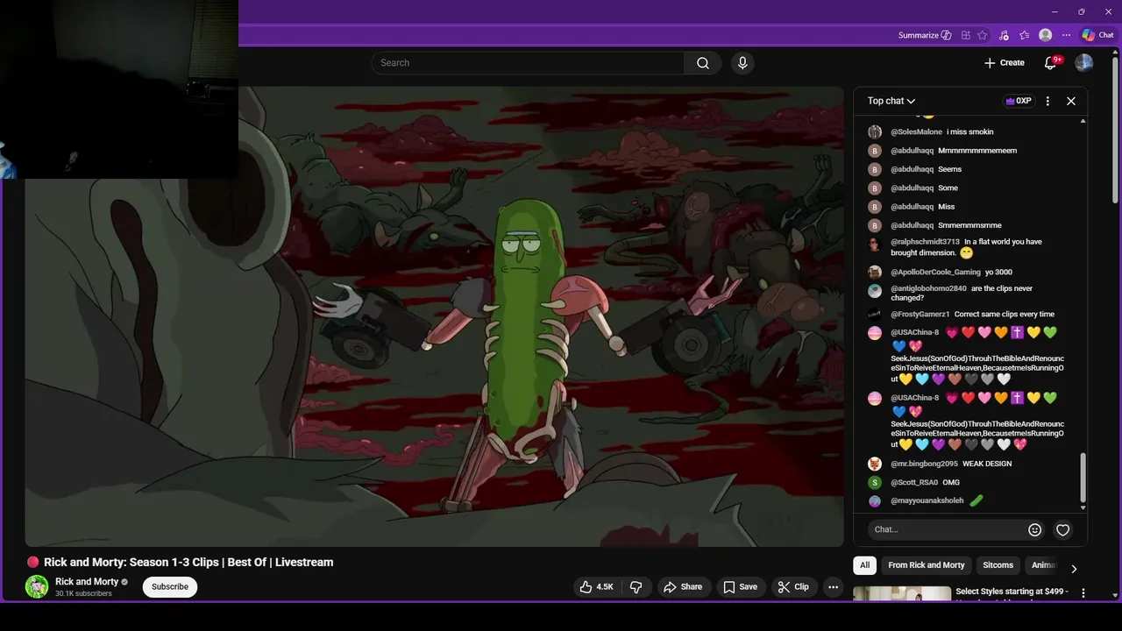
Task: Open browser Summarize feature
Action: 925,35
